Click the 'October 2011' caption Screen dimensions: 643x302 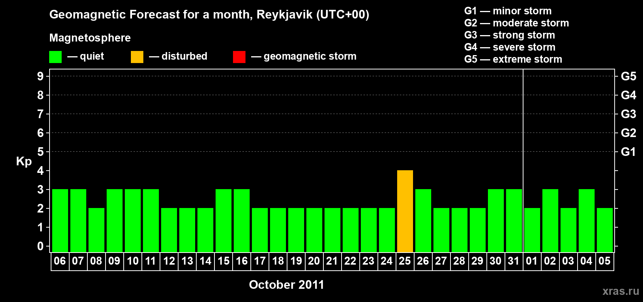point(286,285)
